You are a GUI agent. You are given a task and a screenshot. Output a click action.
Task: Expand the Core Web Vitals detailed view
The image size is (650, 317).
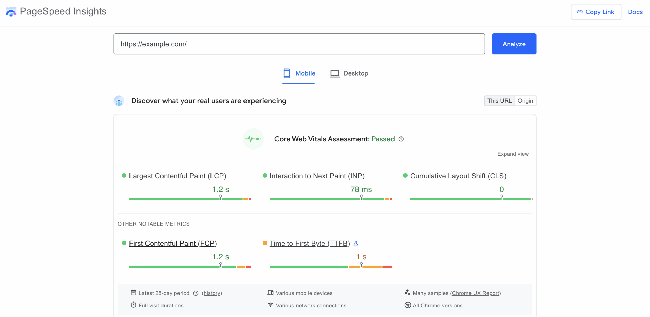point(513,154)
